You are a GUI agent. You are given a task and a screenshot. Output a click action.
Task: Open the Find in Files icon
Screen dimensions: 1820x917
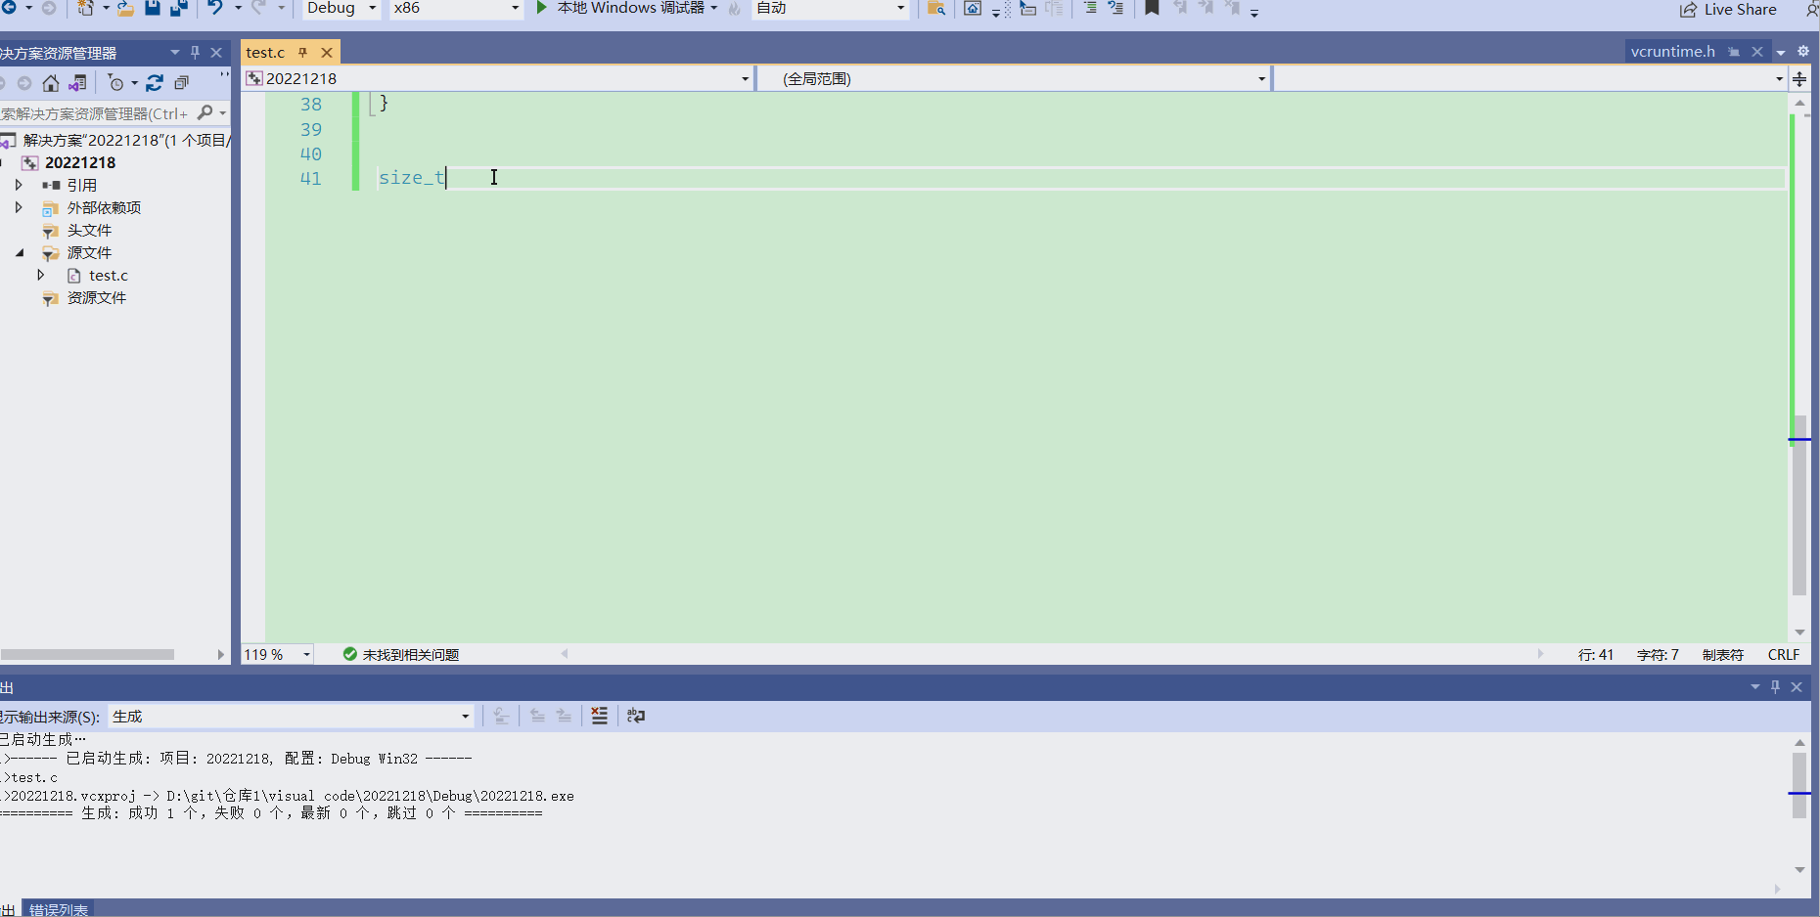936,8
